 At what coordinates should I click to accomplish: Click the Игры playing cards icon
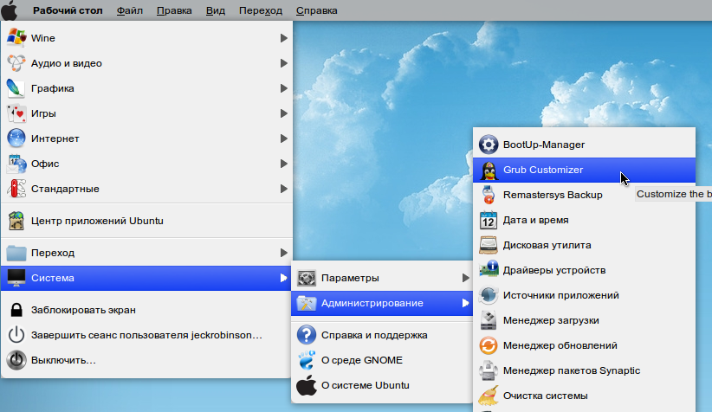16,113
